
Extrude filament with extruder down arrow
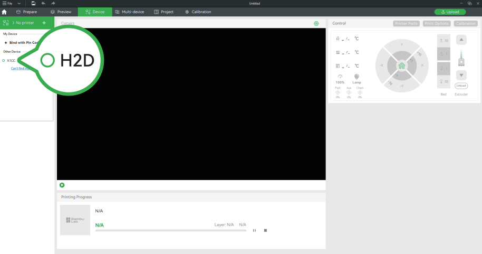point(461,75)
